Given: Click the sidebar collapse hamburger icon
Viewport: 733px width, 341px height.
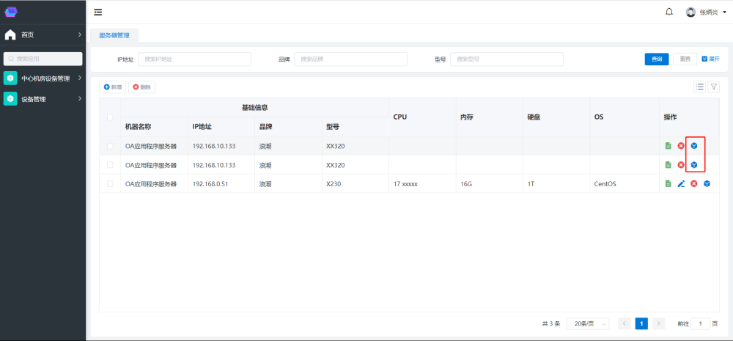Looking at the screenshot, I should [98, 12].
